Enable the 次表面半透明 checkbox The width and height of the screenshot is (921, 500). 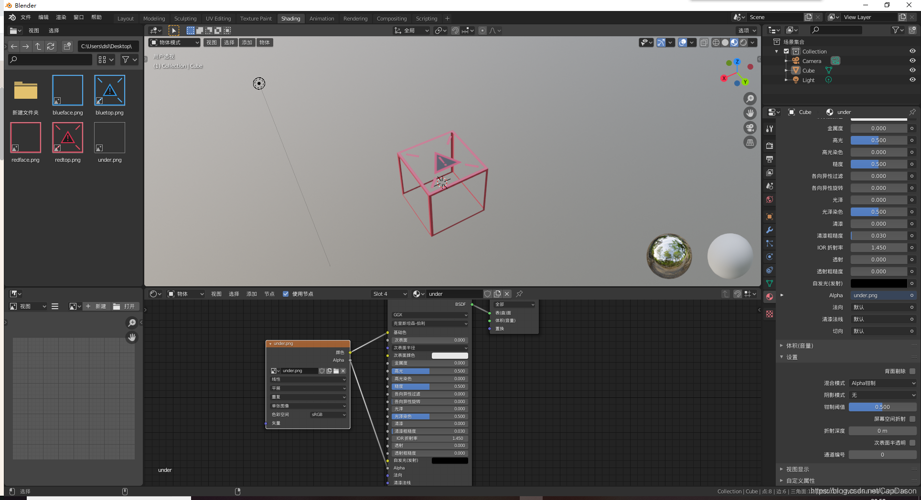click(912, 443)
